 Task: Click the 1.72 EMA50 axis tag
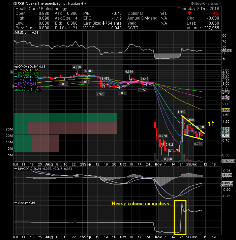tap(226, 110)
